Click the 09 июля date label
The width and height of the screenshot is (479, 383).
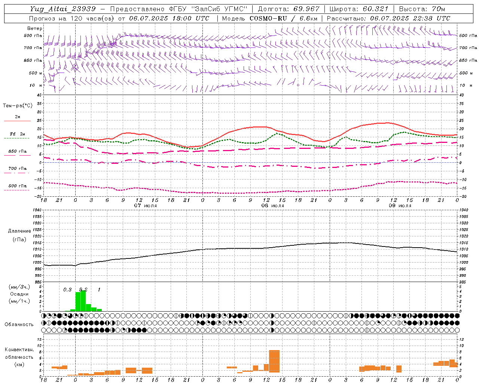coord(400,206)
